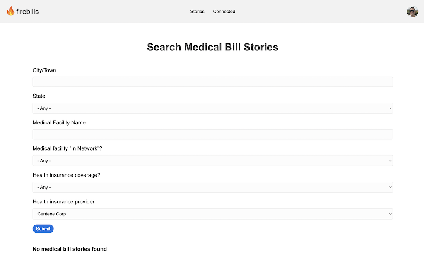This screenshot has height=270, width=424.
Task: Expand the State dropdown
Action: coord(212,108)
